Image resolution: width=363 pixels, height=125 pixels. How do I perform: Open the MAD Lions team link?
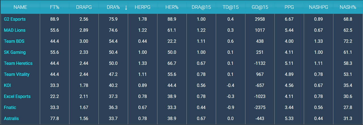click(14, 30)
